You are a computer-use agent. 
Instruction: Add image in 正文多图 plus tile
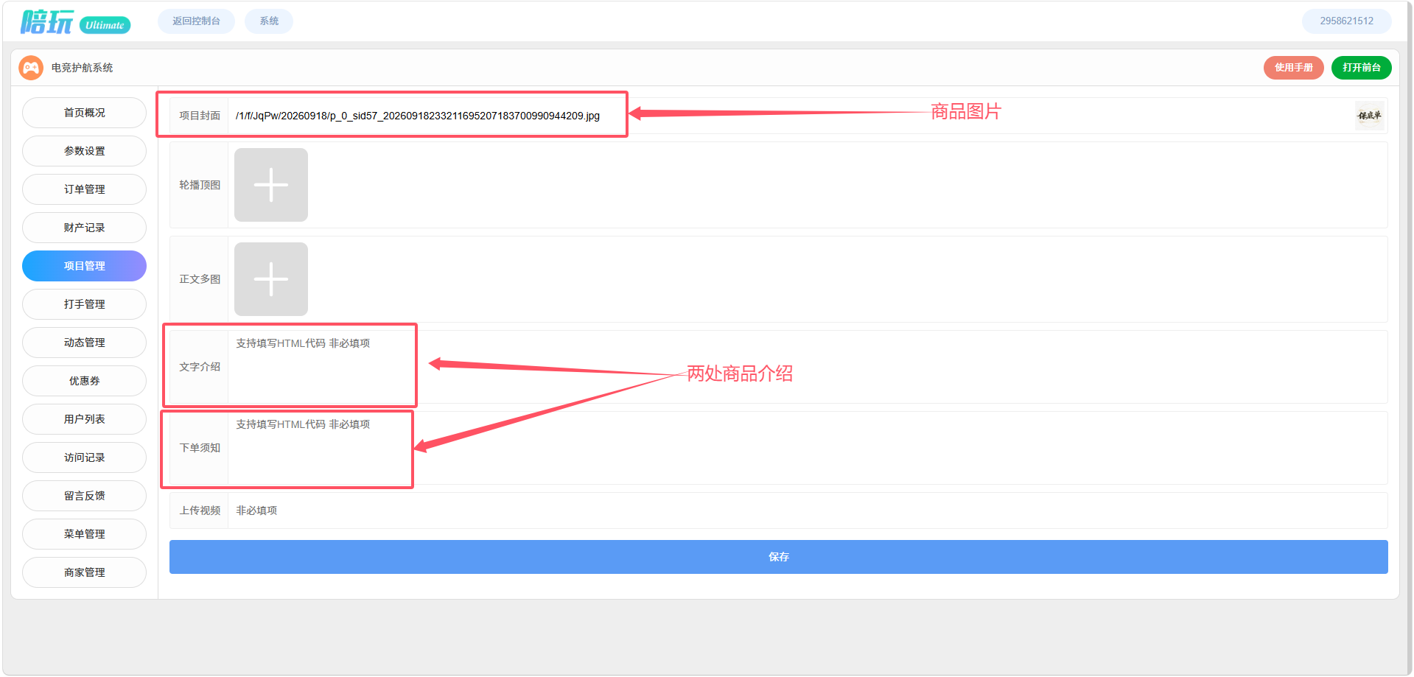pyautogui.click(x=271, y=279)
